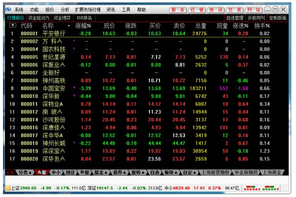Sort by the 总量 column header

tap(201, 25)
